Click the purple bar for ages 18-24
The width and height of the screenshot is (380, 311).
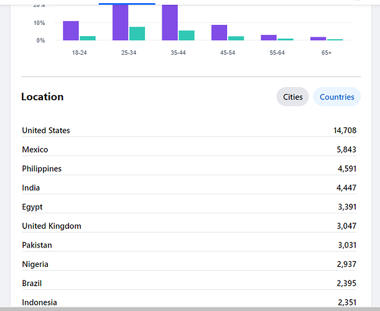tap(71, 30)
